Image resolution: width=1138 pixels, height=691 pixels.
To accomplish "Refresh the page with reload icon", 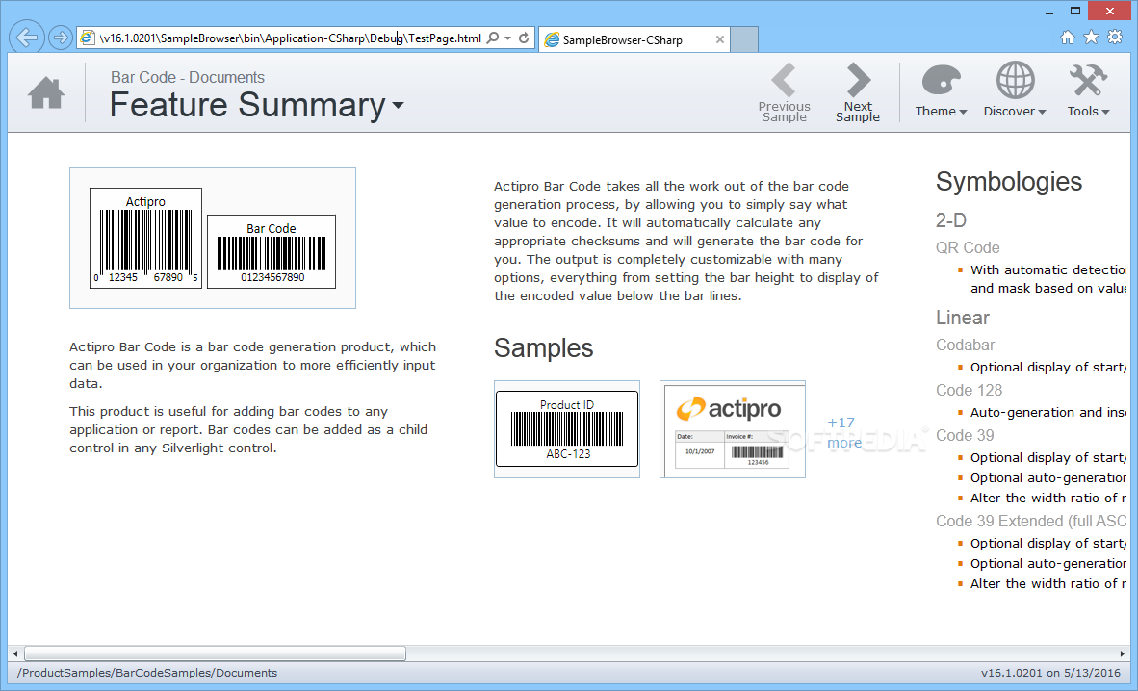I will click(x=524, y=38).
